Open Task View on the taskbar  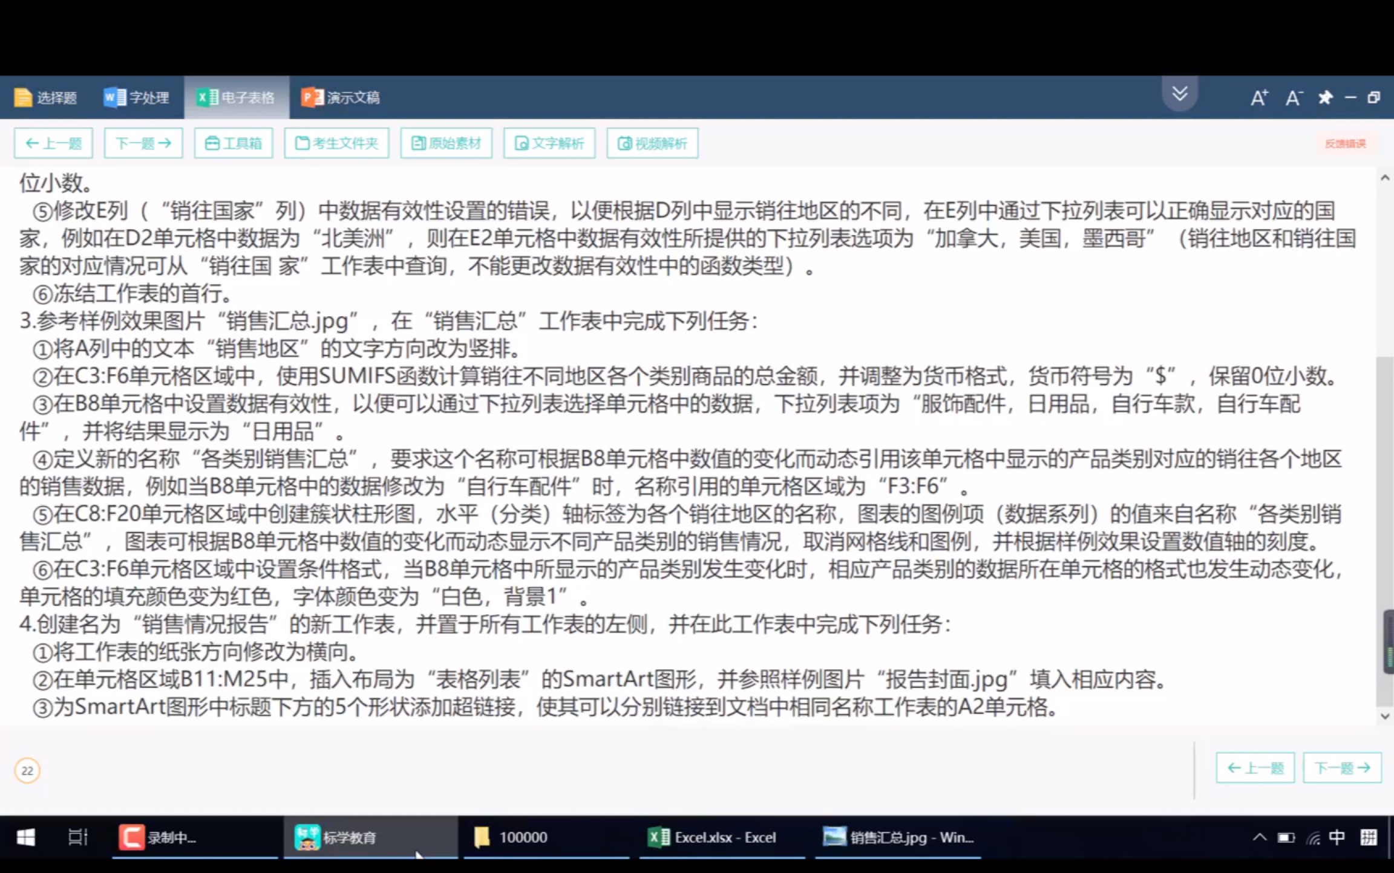pos(77,837)
